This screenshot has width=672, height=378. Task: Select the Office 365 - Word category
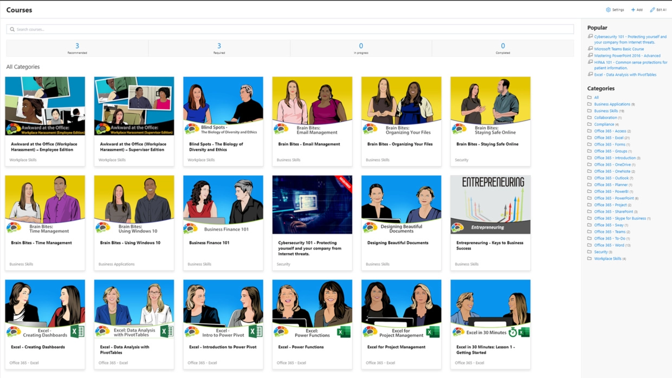point(609,245)
